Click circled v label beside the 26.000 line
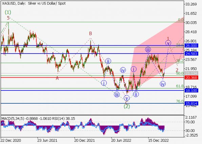The image size is (202, 144). point(168,43)
